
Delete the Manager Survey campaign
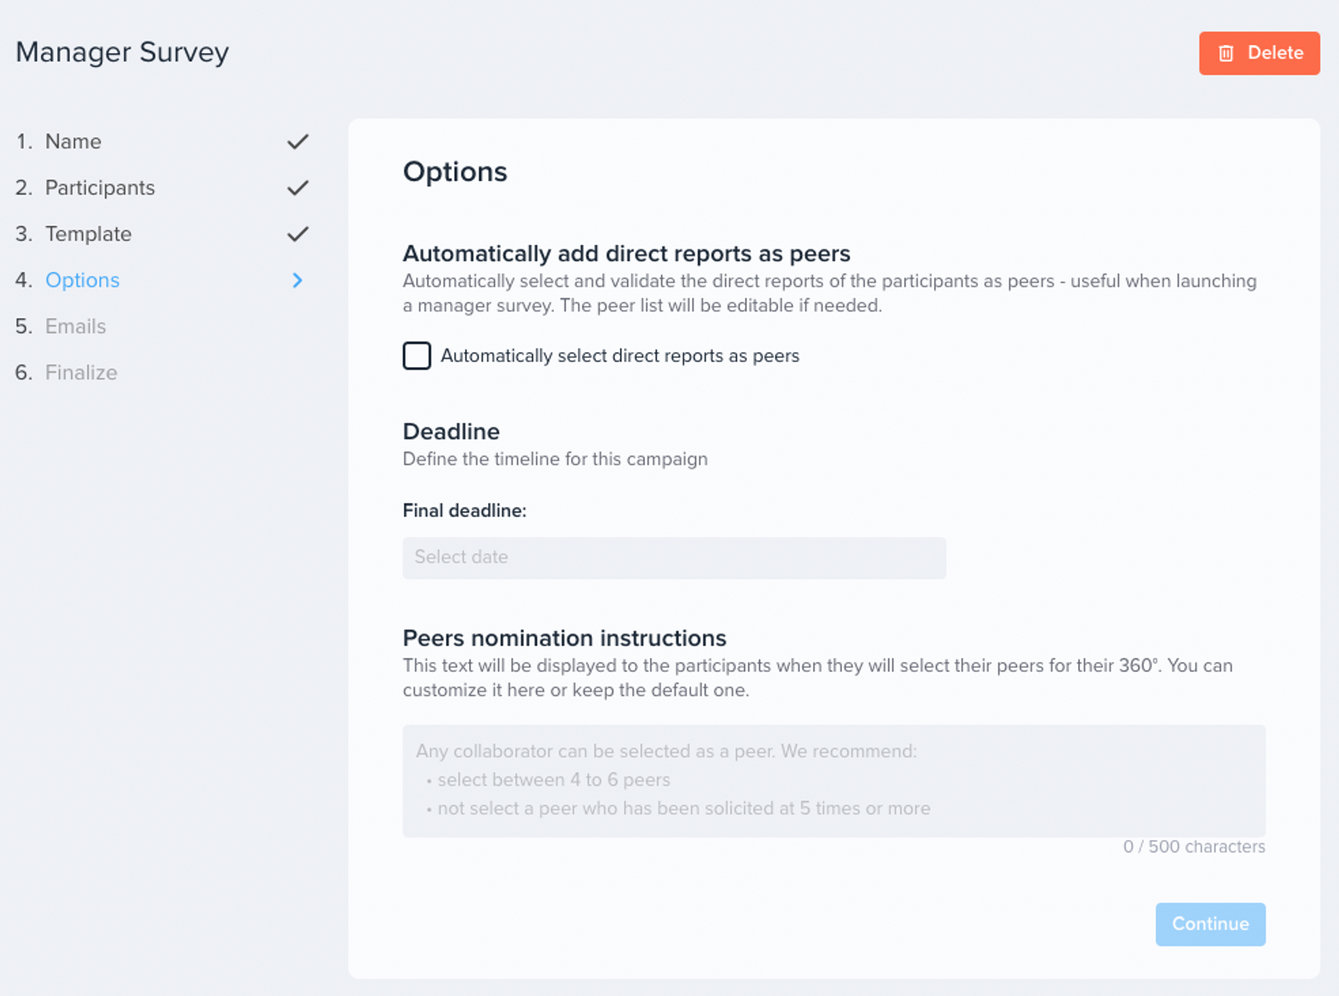[x=1259, y=53]
